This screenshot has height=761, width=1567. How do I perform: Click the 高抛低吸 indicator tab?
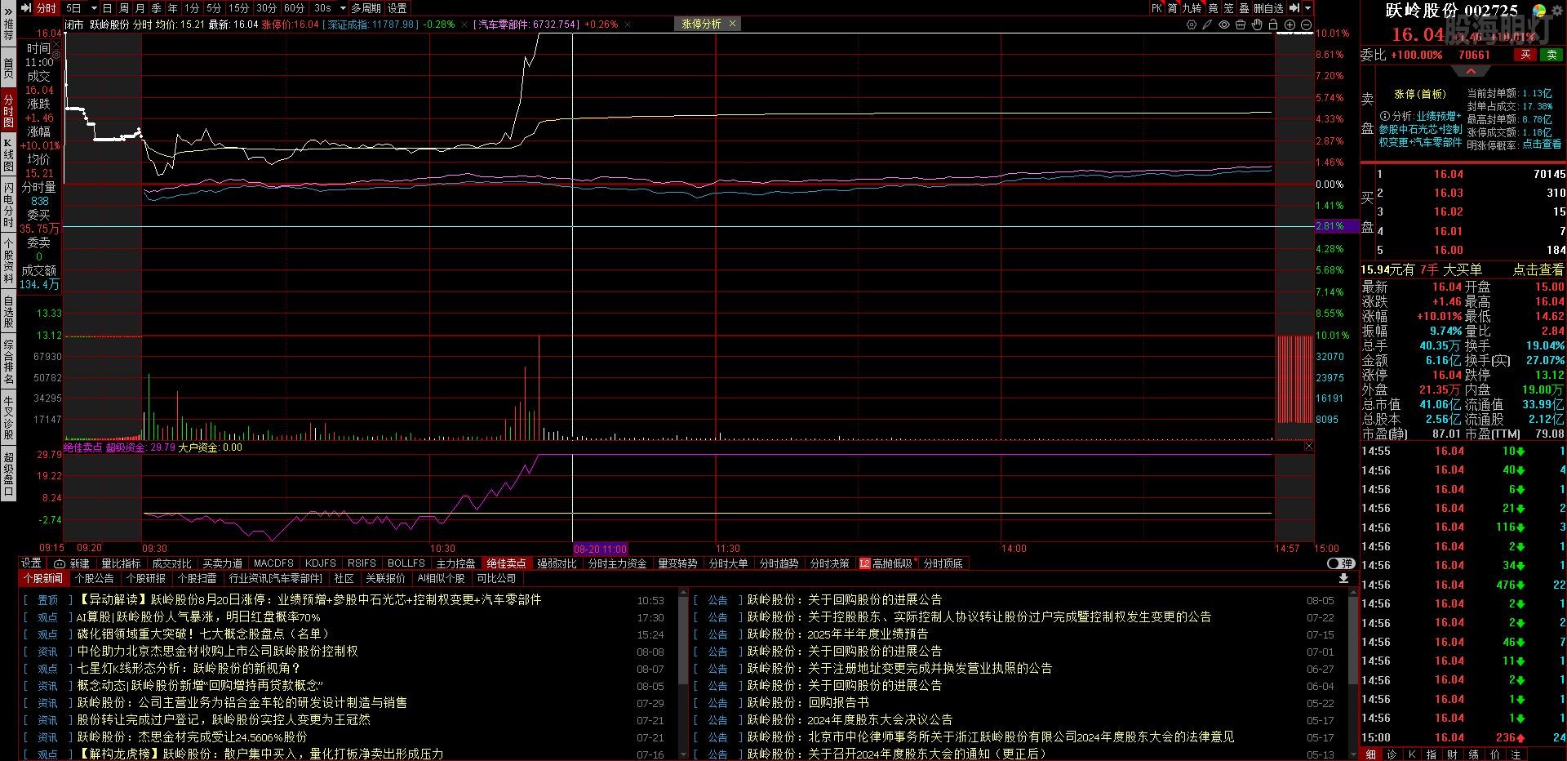pyautogui.click(x=886, y=563)
